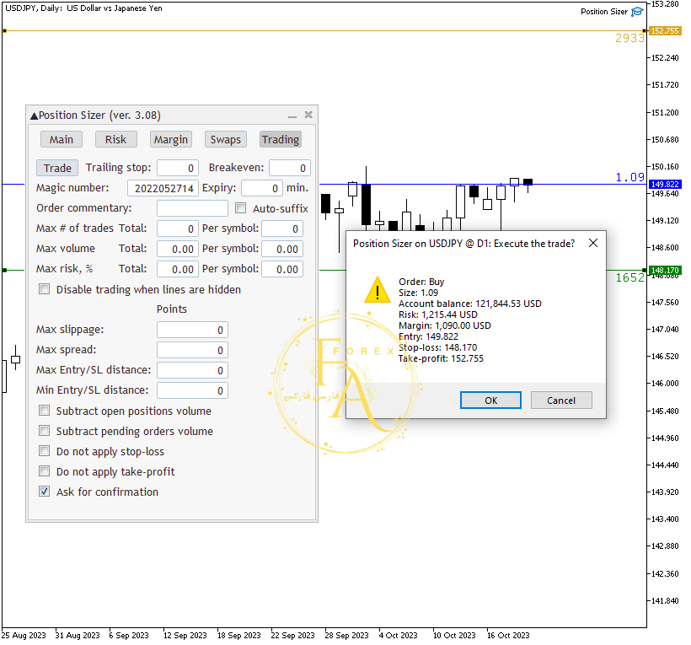Click the Trailing stop input field
The height and width of the screenshot is (645, 691).
point(178,168)
